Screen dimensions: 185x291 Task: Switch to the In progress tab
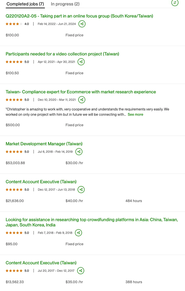coord(65,4)
